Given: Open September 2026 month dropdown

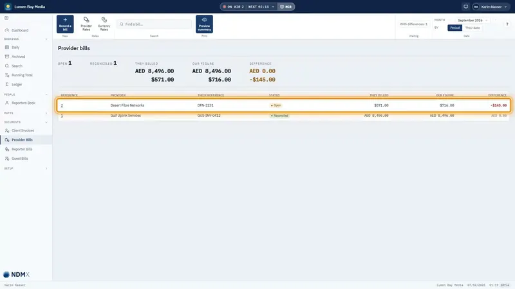Looking at the screenshot, I should pyautogui.click(x=473, y=20).
